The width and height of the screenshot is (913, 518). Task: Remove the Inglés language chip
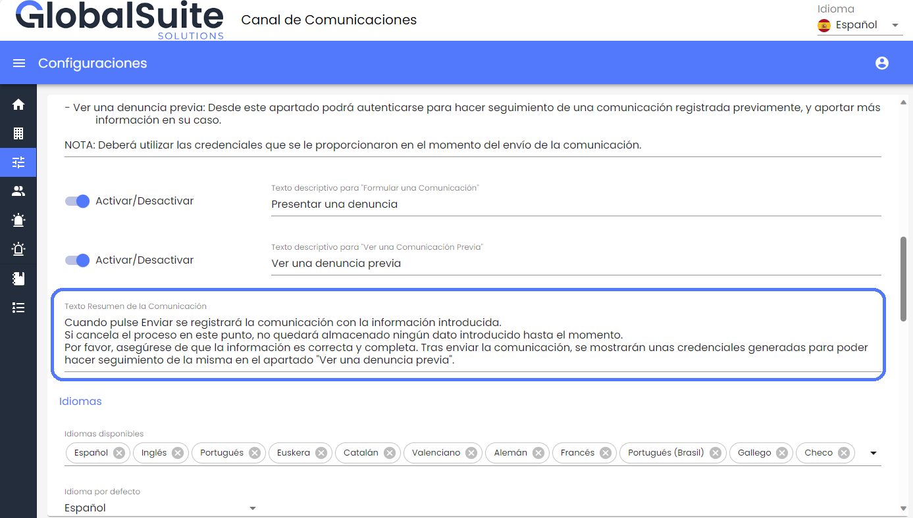[178, 453]
